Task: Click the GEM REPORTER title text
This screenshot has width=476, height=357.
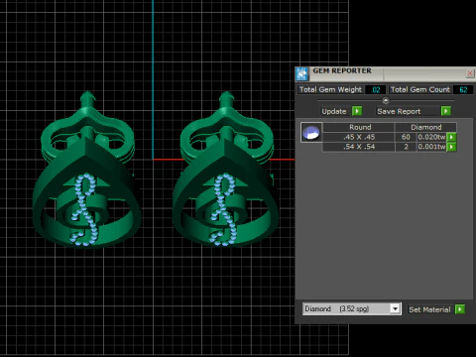Action: 342,70
